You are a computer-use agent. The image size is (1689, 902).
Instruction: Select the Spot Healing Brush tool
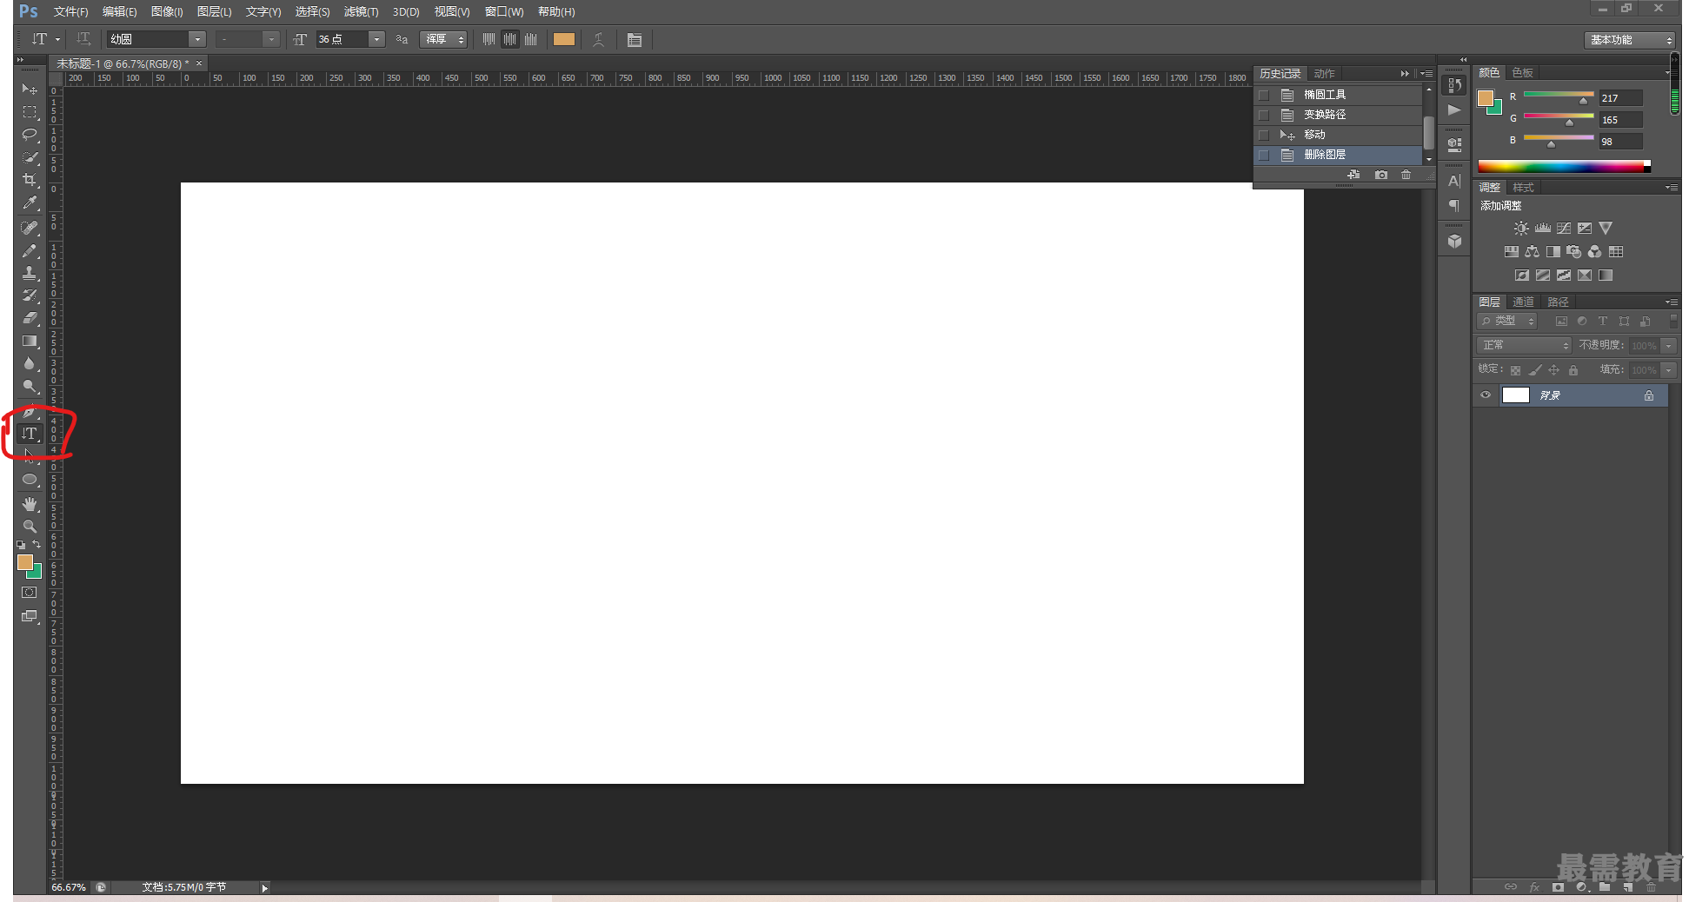click(30, 228)
